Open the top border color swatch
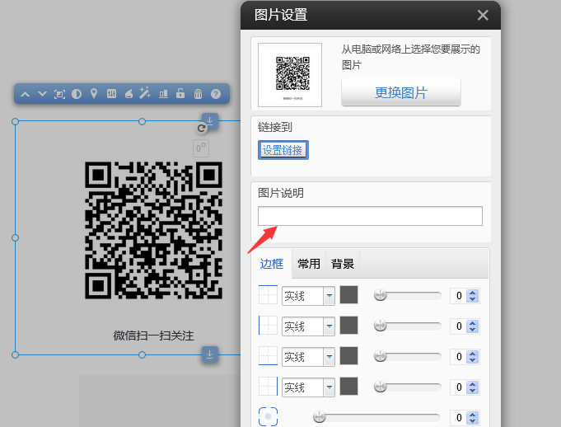The height and width of the screenshot is (427, 561). tap(349, 295)
